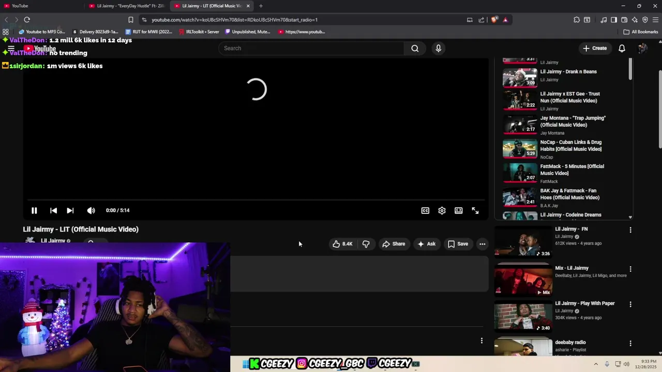The width and height of the screenshot is (662, 372).
Task: Open the video player settings gear
Action: 442,210
